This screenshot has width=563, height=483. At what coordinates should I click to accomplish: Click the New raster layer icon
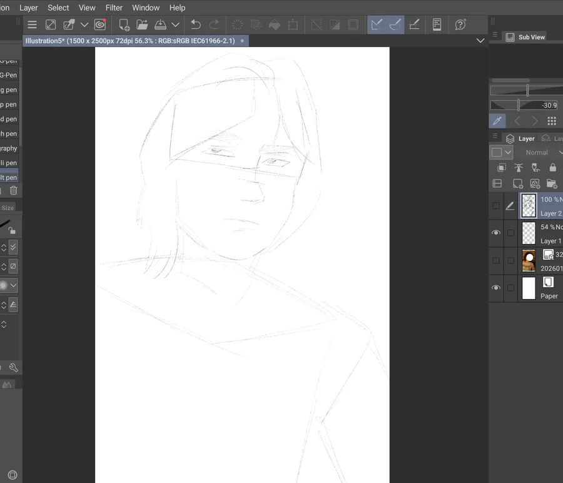(x=517, y=183)
